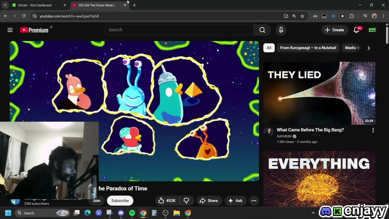Image resolution: width=389 pixels, height=219 pixels.
Task: Open the blue sound waves extension
Action: point(333,16)
